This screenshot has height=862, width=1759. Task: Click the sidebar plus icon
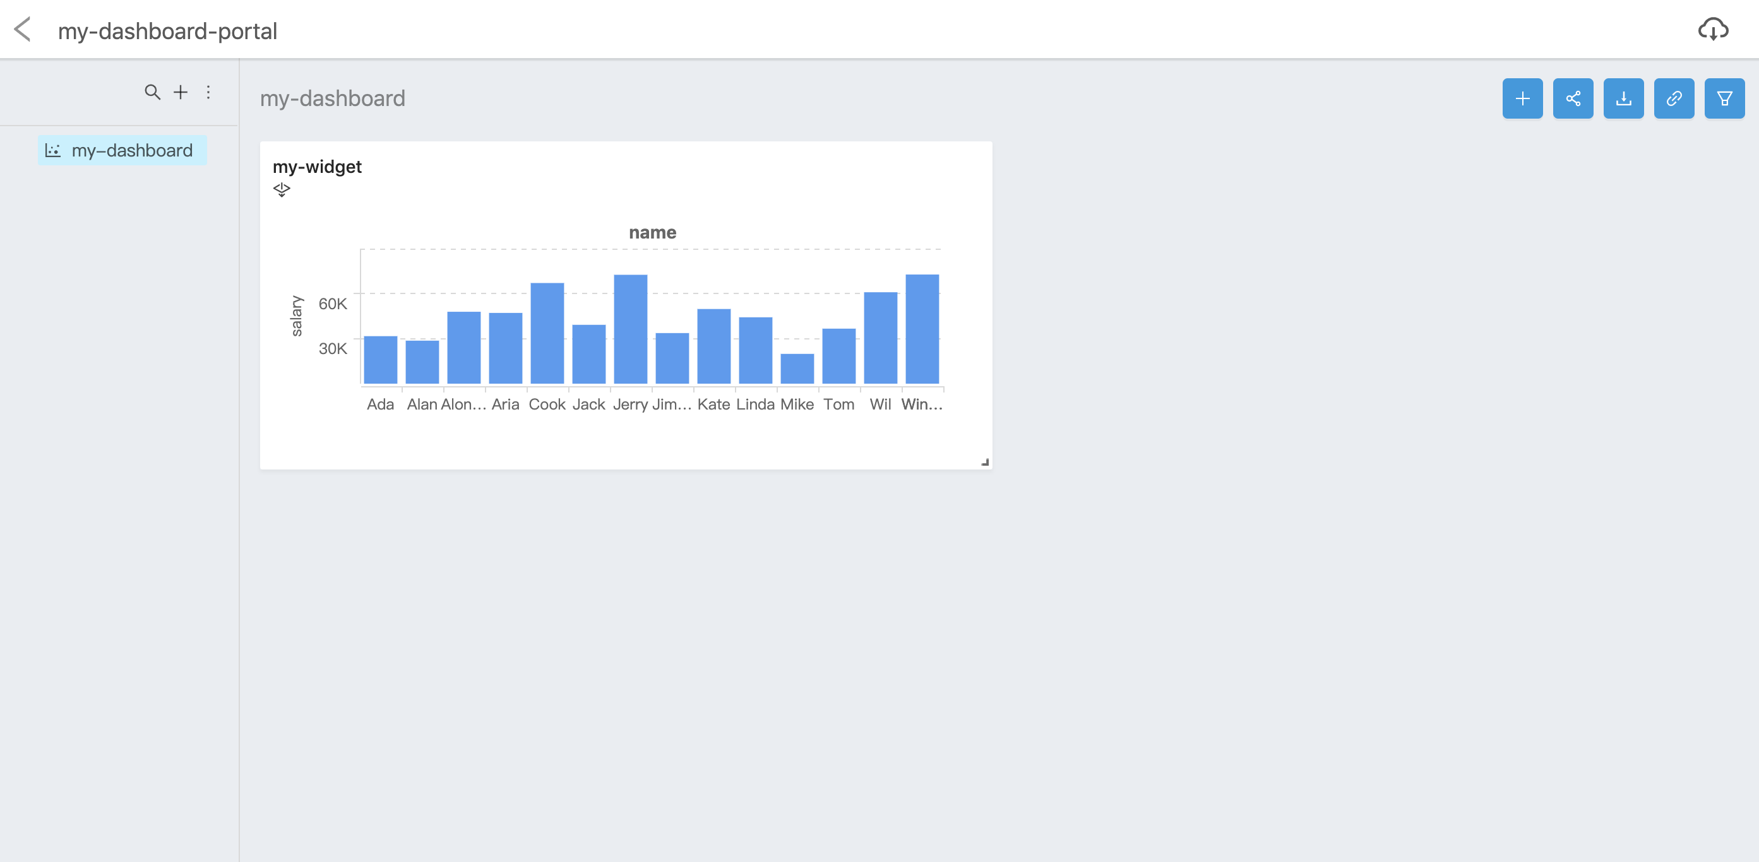(x=181, y=92)
